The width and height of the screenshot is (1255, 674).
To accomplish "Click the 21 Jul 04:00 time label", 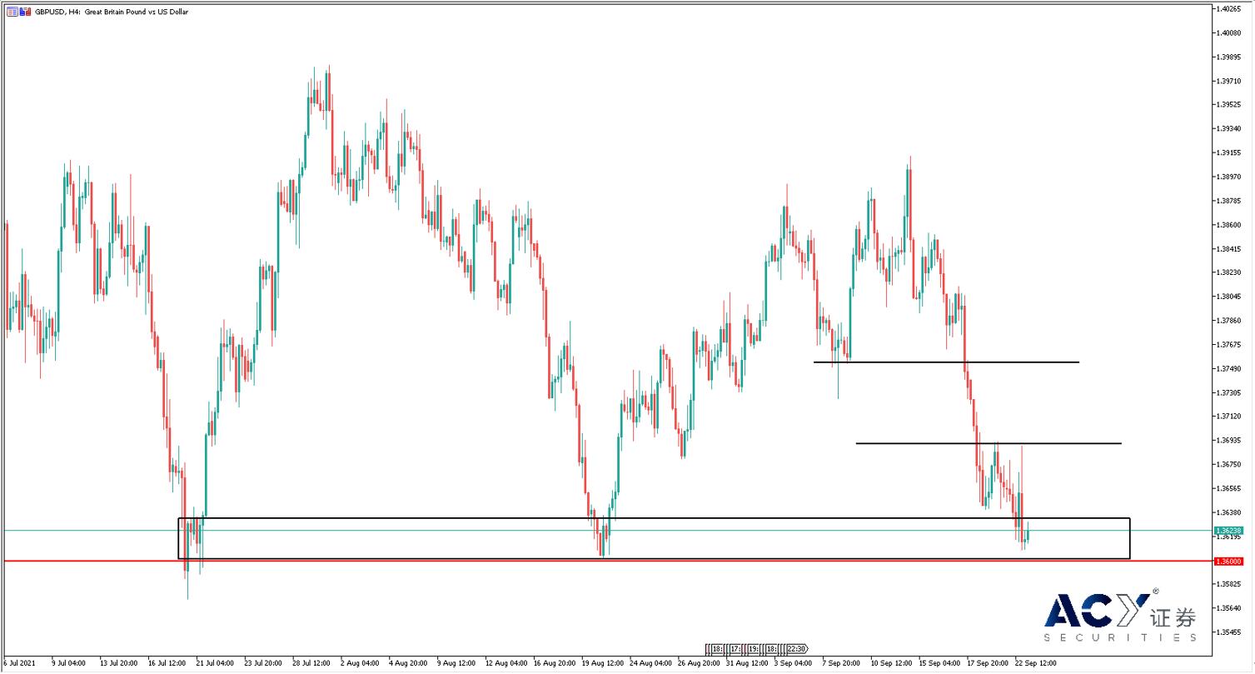I will point(215,664).
